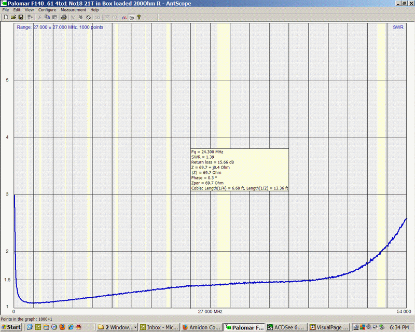Click the Range 27.000 ± 27.000 MHz text
This screenshot has width=415, height=332.
point(60,27)
